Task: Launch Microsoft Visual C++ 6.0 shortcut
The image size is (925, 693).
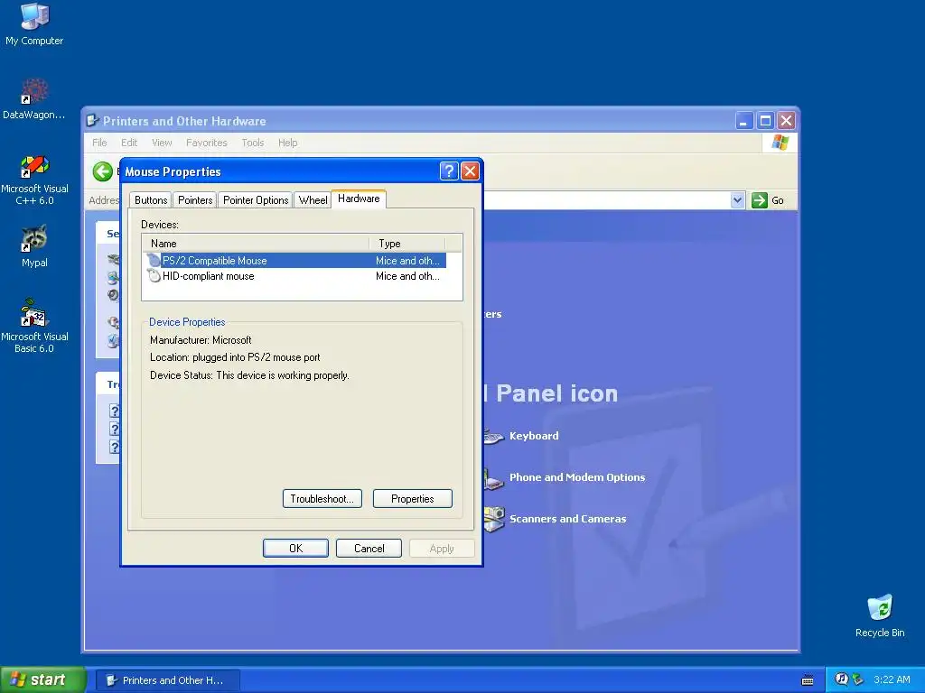Action: tap(34, 180)
